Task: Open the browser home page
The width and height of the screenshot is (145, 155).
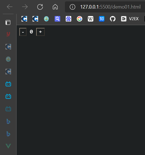Action: coord(55,7)
